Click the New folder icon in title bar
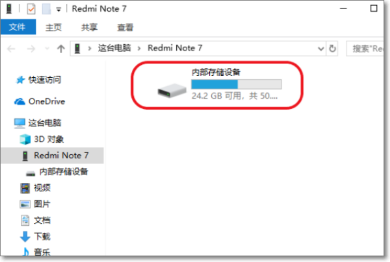 click(x=47, y=9)
